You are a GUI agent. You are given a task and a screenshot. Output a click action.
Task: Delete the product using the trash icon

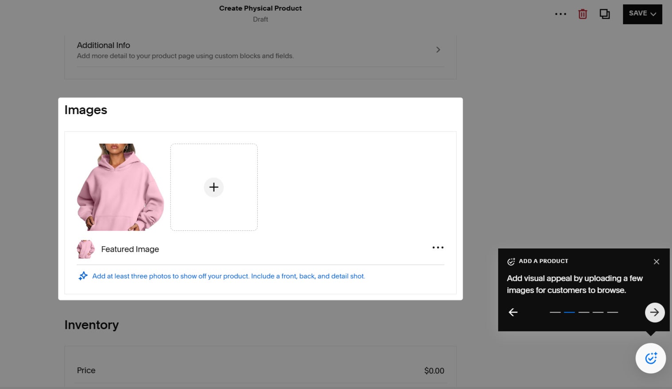pyautogui.click(x=582, y=14)
